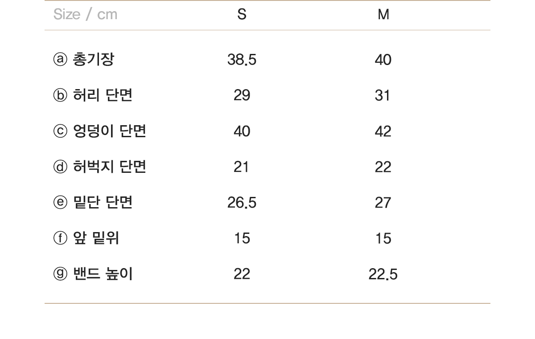The width and height of the screenshot is (535, 339).
Task: Click the 총기장 row label
Action: (93, 59)
